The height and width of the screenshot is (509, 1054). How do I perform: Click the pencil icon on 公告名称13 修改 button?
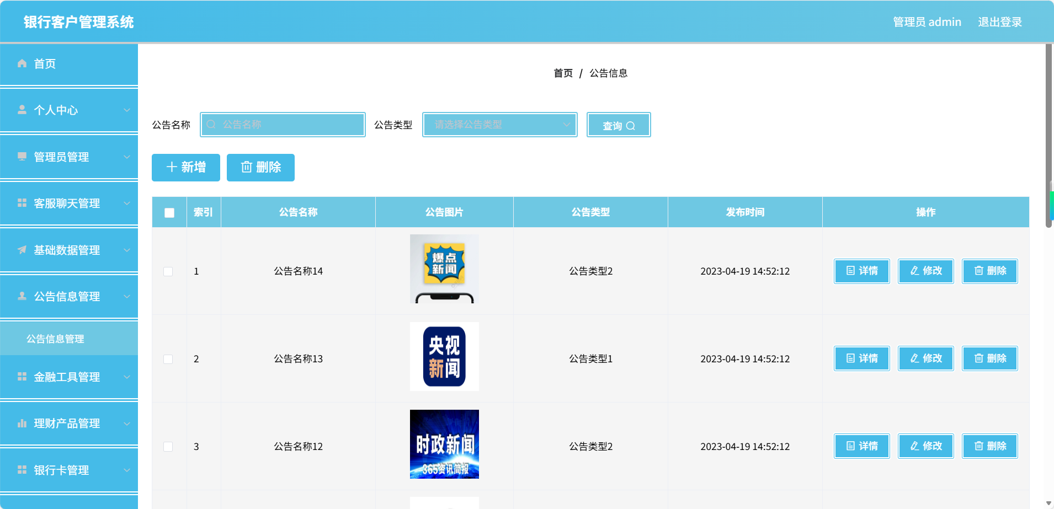pos(914,358)
